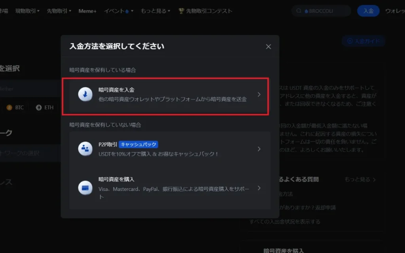Click the search magnifier icon
Image resolution: width=405 pixels, height=253 pixels.
[x=299, y=11]
